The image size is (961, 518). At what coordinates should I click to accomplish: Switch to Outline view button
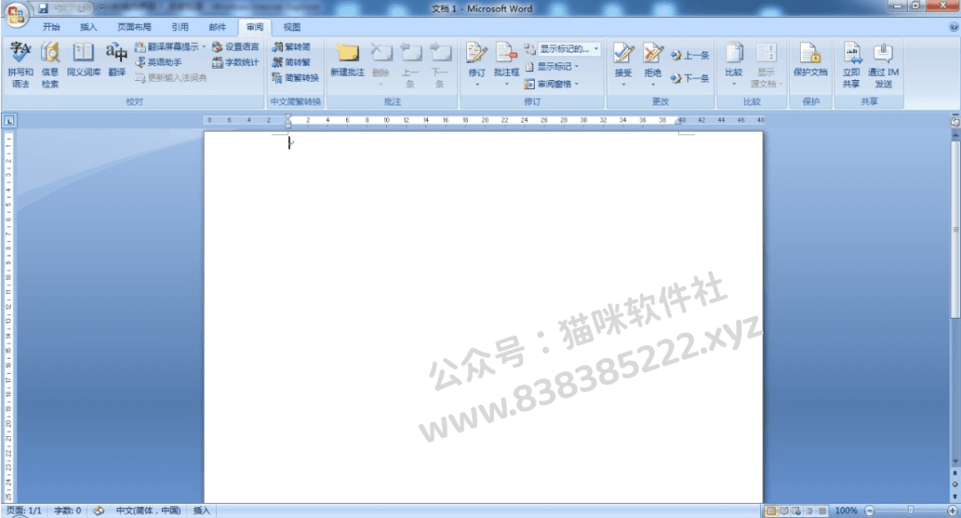pos(809,511)
